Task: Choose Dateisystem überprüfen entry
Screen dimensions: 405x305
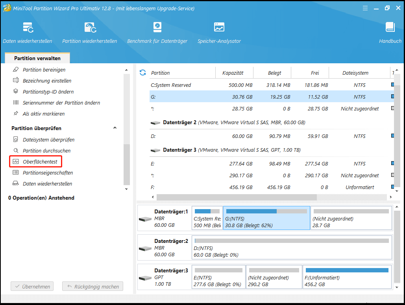Action: coord(48,140)
